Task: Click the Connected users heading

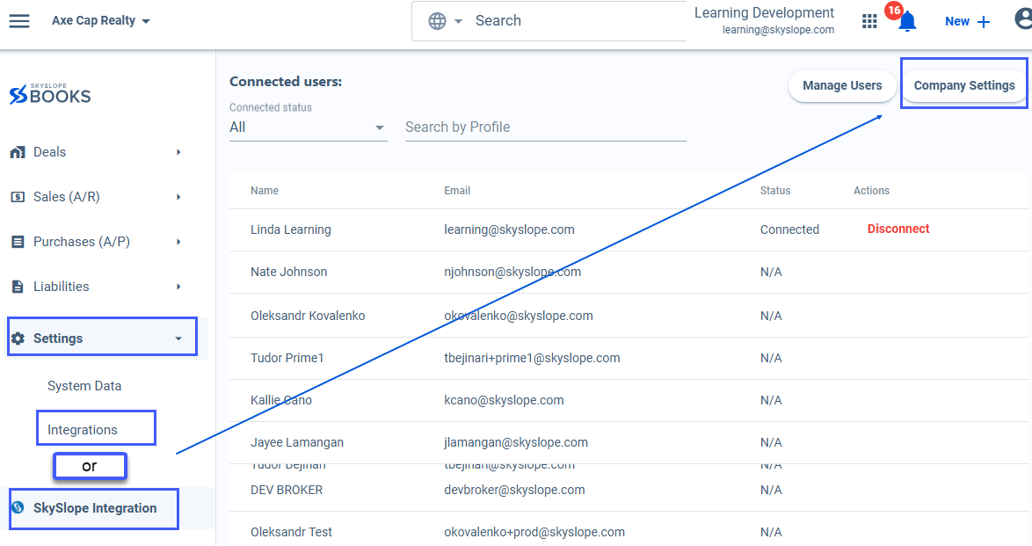Action: click(x=286, y=82)
